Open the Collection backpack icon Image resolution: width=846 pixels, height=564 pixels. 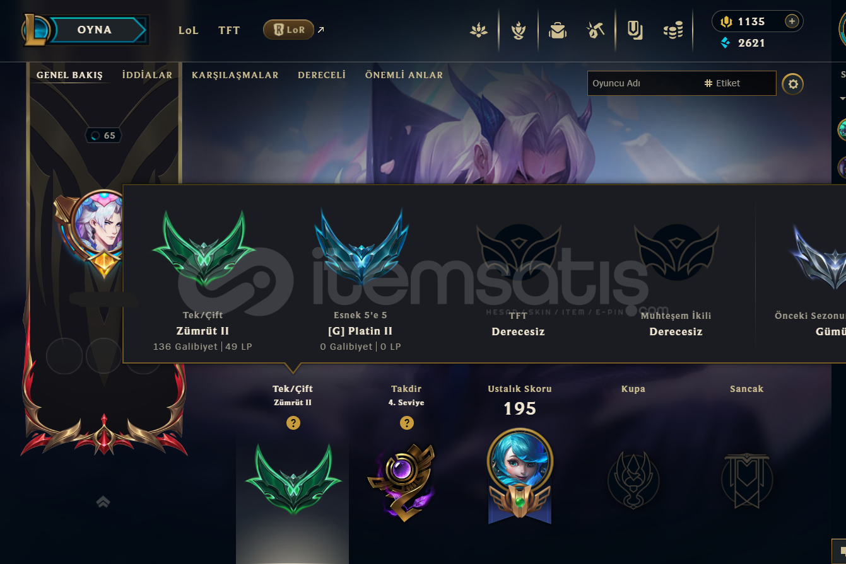558,30
